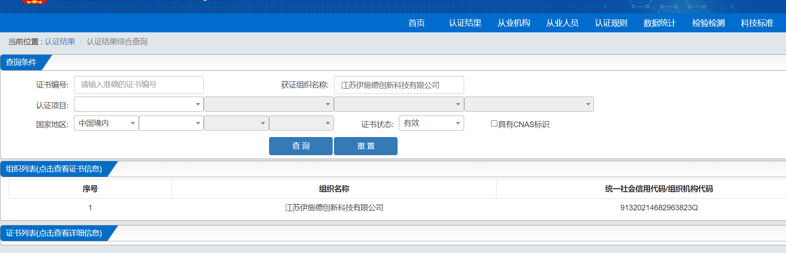This screenshot has height=253, width=786.
Task: Open the 首页 nav menu item
Action: pyautogui.click(x=417, y=23)
